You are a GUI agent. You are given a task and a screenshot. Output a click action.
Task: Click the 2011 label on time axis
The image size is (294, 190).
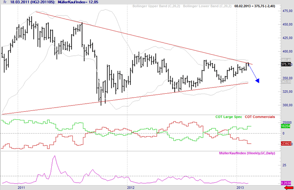(x=21, y=187)
